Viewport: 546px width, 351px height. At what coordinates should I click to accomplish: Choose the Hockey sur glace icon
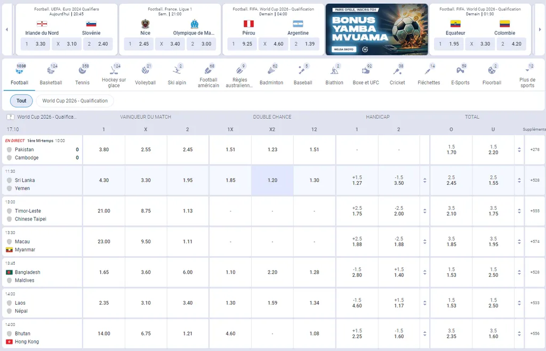114,71
